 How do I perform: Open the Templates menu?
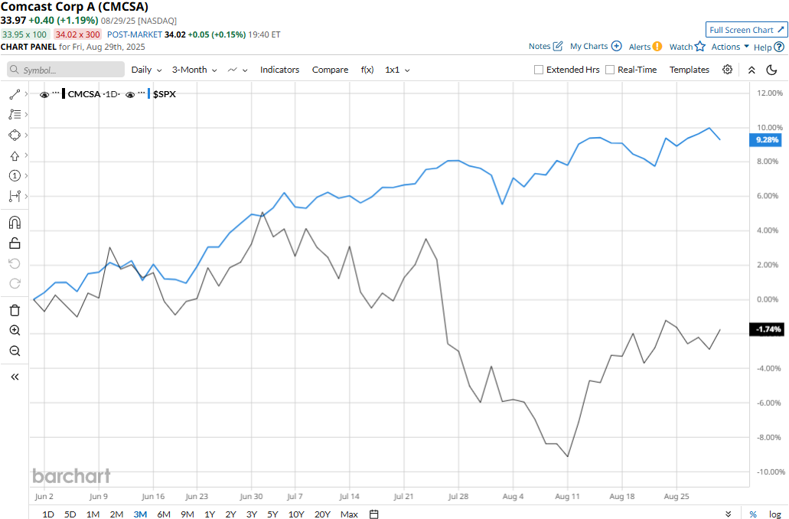point(690,70)
